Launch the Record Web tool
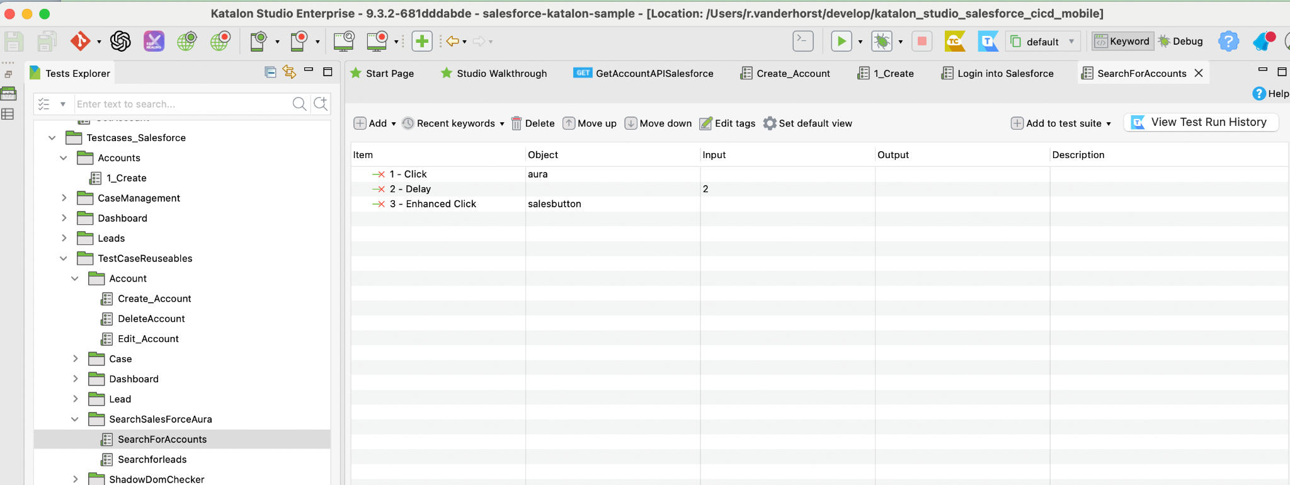 (x=220, y=42)
